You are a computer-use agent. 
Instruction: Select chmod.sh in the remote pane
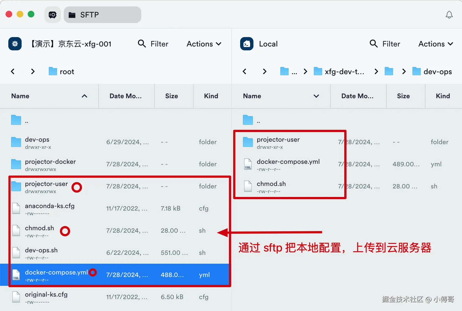pos(115,230)
